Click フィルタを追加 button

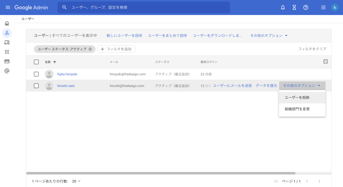pyautogui.click(x=117, y=49)
